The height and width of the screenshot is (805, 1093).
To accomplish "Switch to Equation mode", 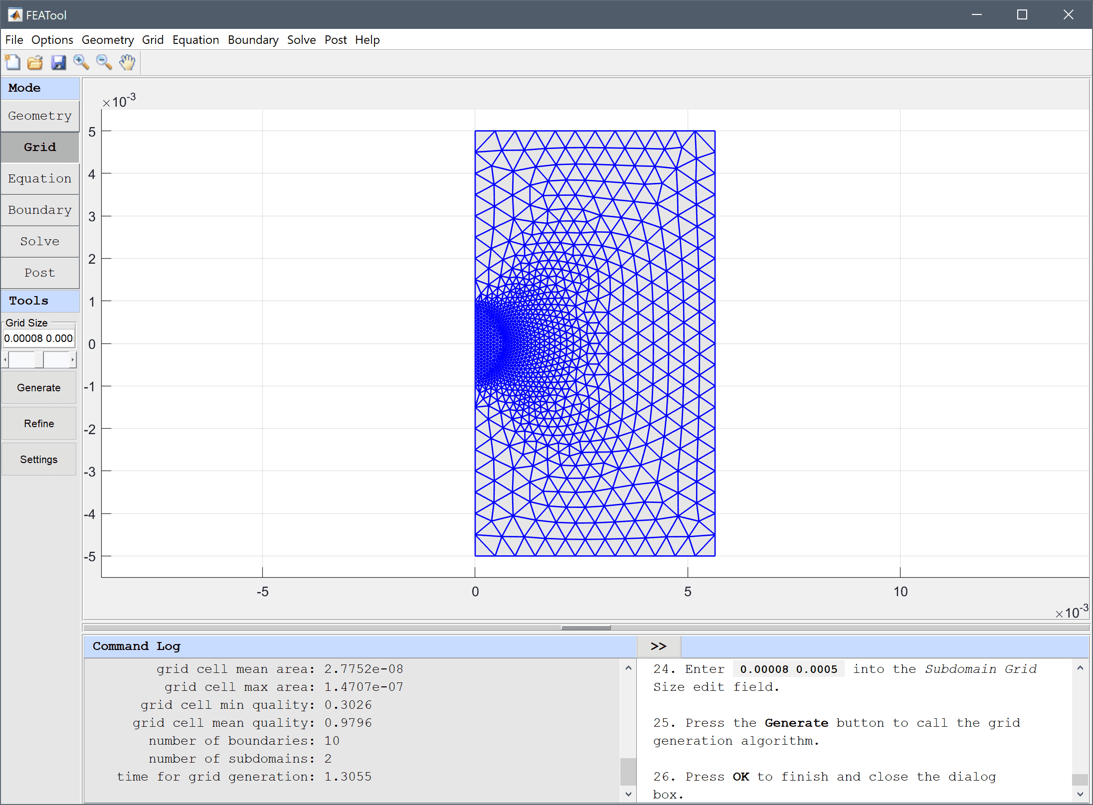I will pyautogui.click(x=40, y=179).
